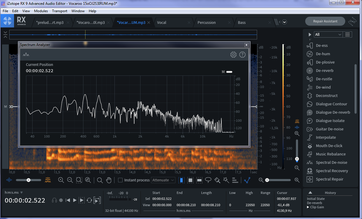Screen dimensions: 362x219
Task: Open the Modules menu
Action: pyautogui.click(x=41, y=11)
